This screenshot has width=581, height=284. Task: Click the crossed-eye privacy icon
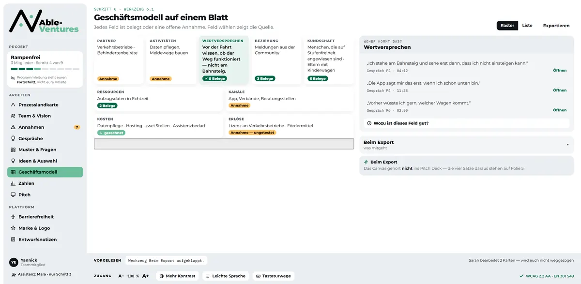[13, 77]
